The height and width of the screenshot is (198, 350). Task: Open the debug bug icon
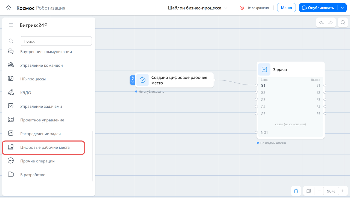[x=296, y=191]
